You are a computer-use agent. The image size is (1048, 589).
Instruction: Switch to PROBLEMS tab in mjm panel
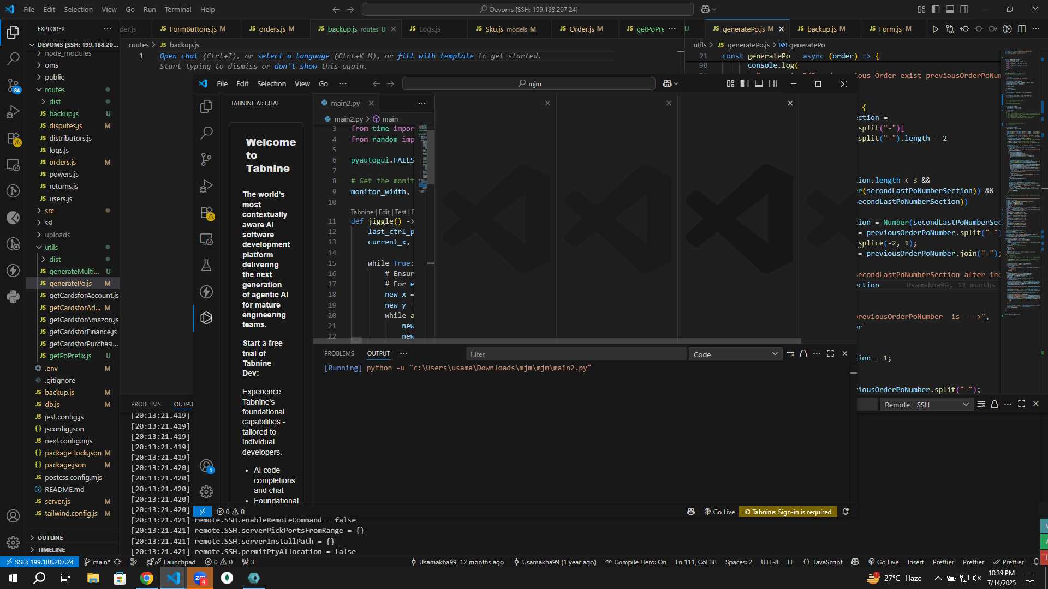pyautogui.click(x=339, y=353)
